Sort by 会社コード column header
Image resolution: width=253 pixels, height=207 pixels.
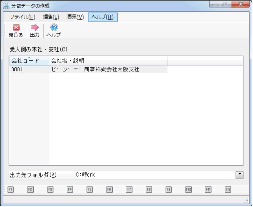29,61
